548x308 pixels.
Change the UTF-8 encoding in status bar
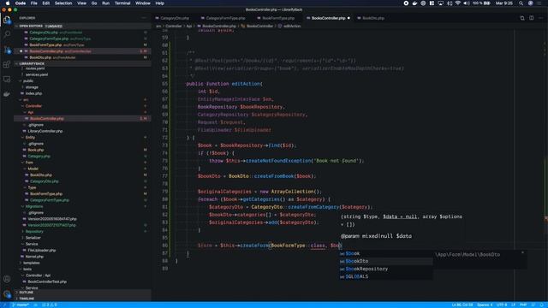point(502,305)
